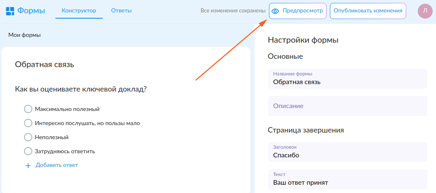Click Добавить ответ link

(x=57, y=165)
